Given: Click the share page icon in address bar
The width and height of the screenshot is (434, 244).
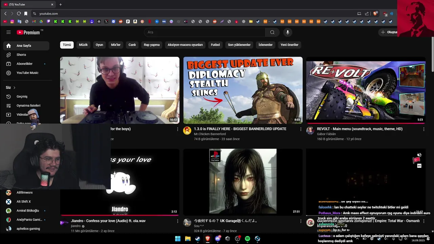Looking at the screenshot, I should (x=367, y=14).
